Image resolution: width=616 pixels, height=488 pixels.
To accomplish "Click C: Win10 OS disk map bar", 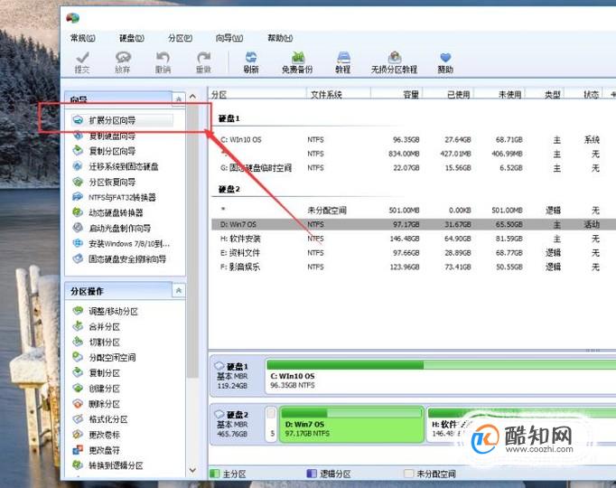I will coord(440,376).
